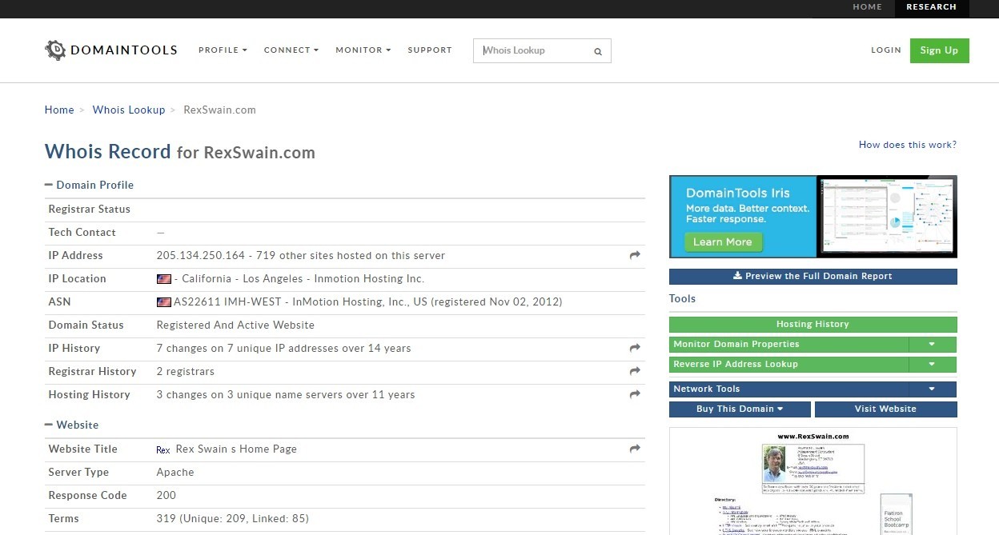
Task: Click the 'Apache' server type value
Action: click(175, 473)
